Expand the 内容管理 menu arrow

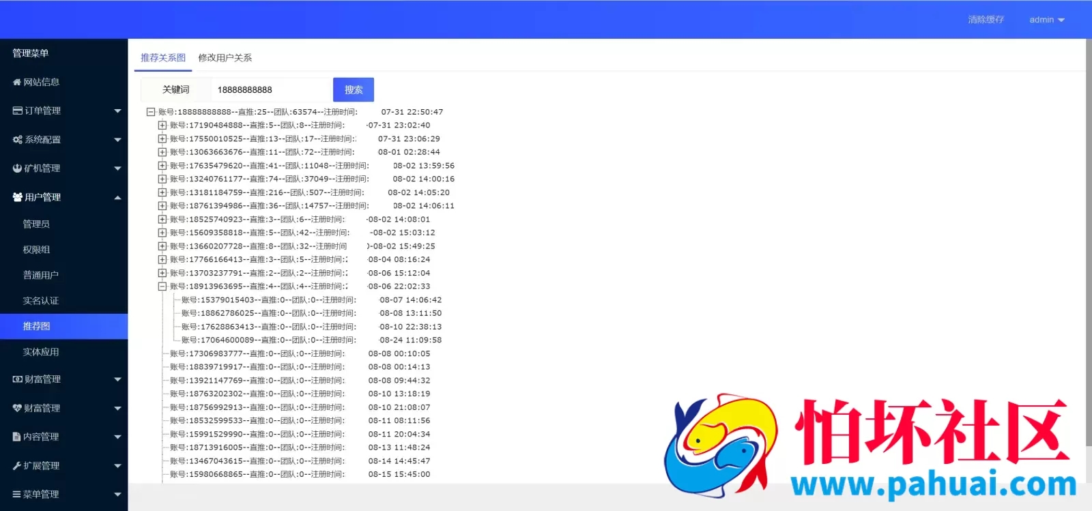point(117,437)
